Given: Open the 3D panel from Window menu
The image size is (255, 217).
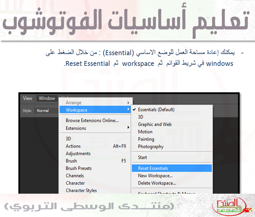Looking at the screenshot, I should 95,139.
